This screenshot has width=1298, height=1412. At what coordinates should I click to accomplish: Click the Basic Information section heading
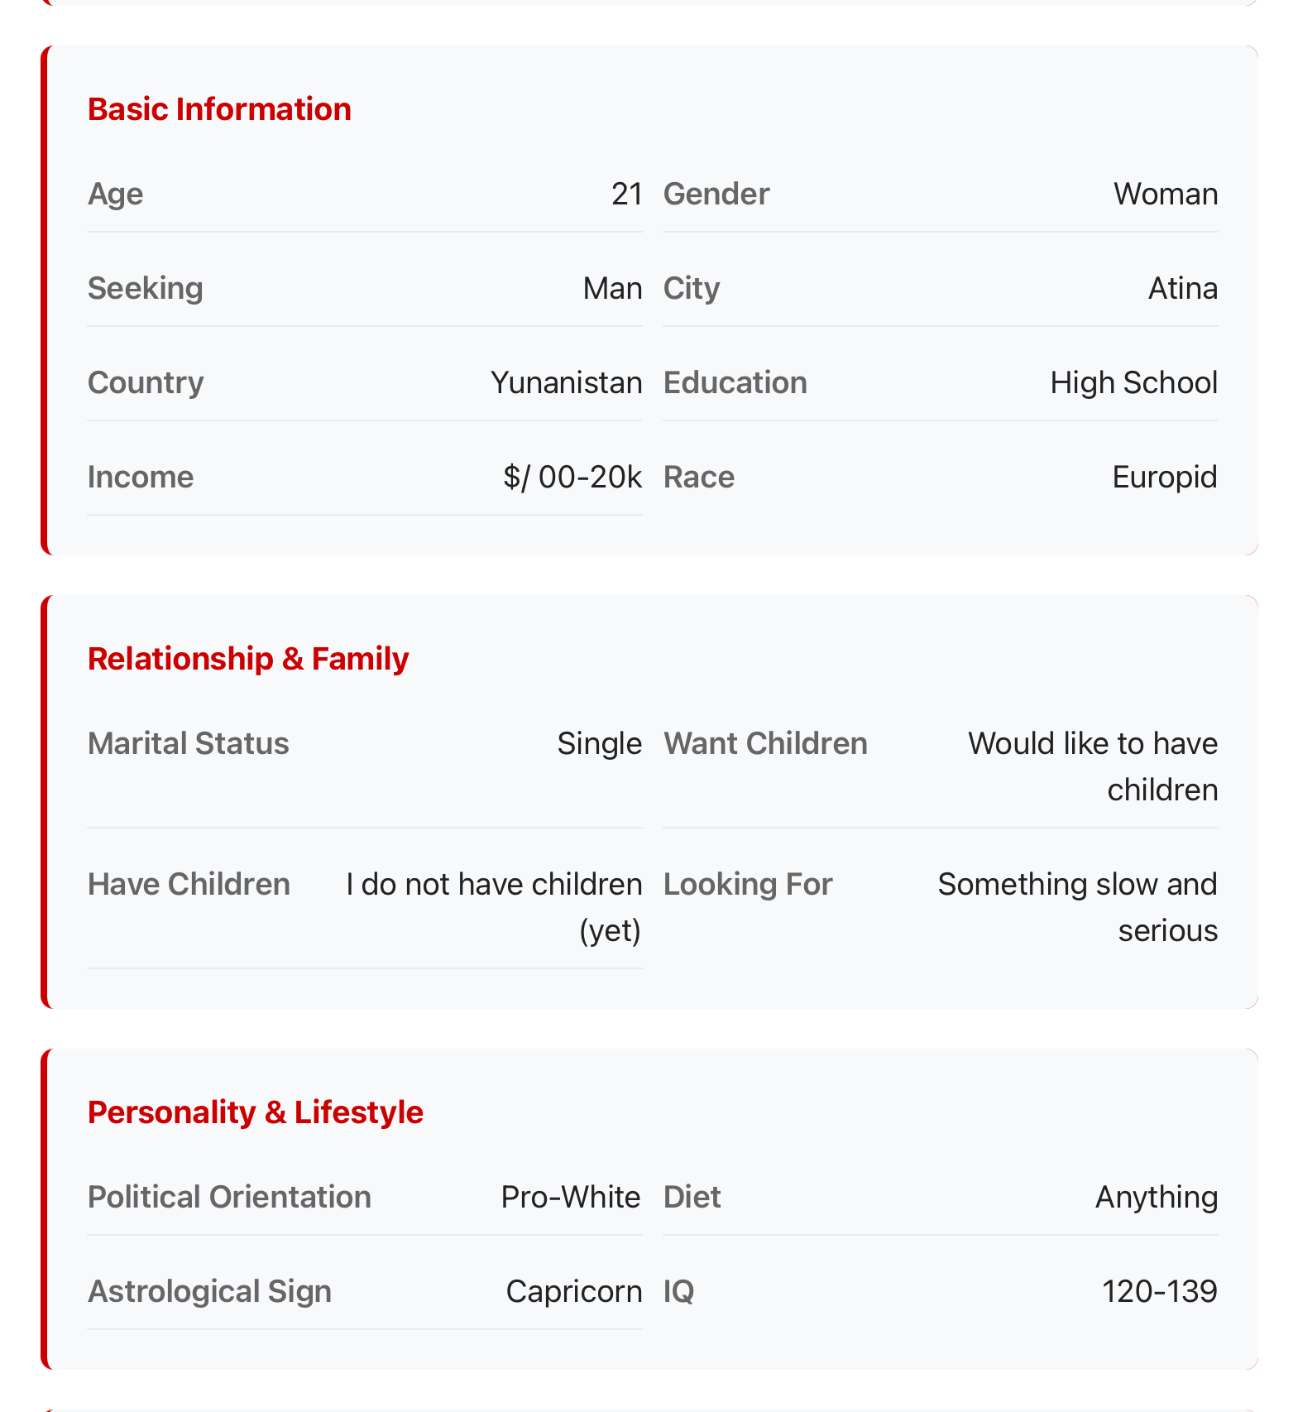pos(219,109)
